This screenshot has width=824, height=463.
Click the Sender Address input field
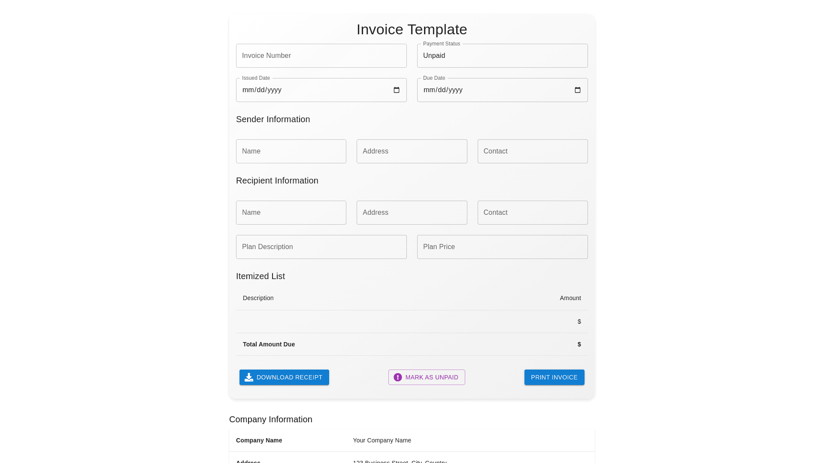tap(412, 151)
